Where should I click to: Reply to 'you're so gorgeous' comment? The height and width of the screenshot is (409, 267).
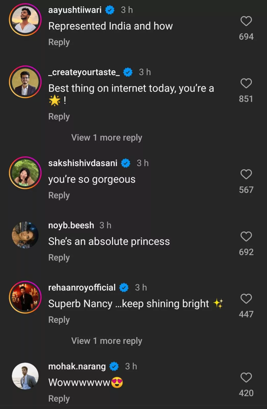coord(59,196)
